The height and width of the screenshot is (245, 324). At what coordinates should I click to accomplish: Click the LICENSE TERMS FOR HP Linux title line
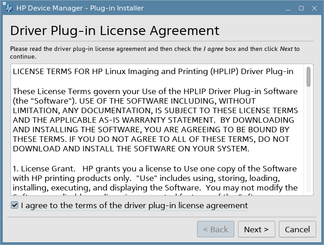click(153, 71)
